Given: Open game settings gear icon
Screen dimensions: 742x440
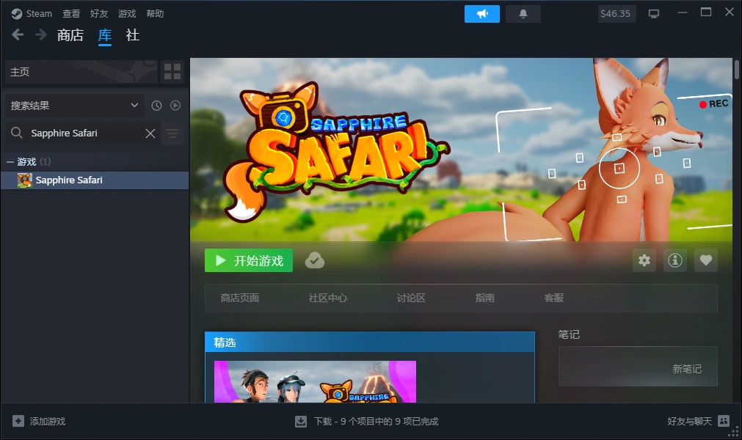Looking at the screenshot, I should tap(644, 260).
